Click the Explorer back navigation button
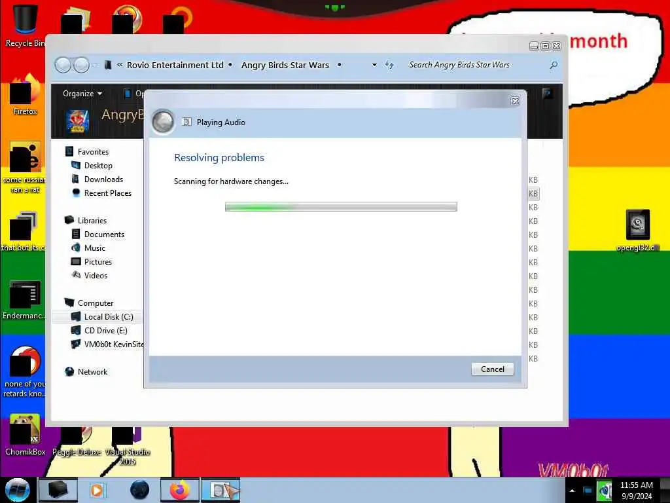The width and height of the screenshot is (670, 503). tap(63, 65)
